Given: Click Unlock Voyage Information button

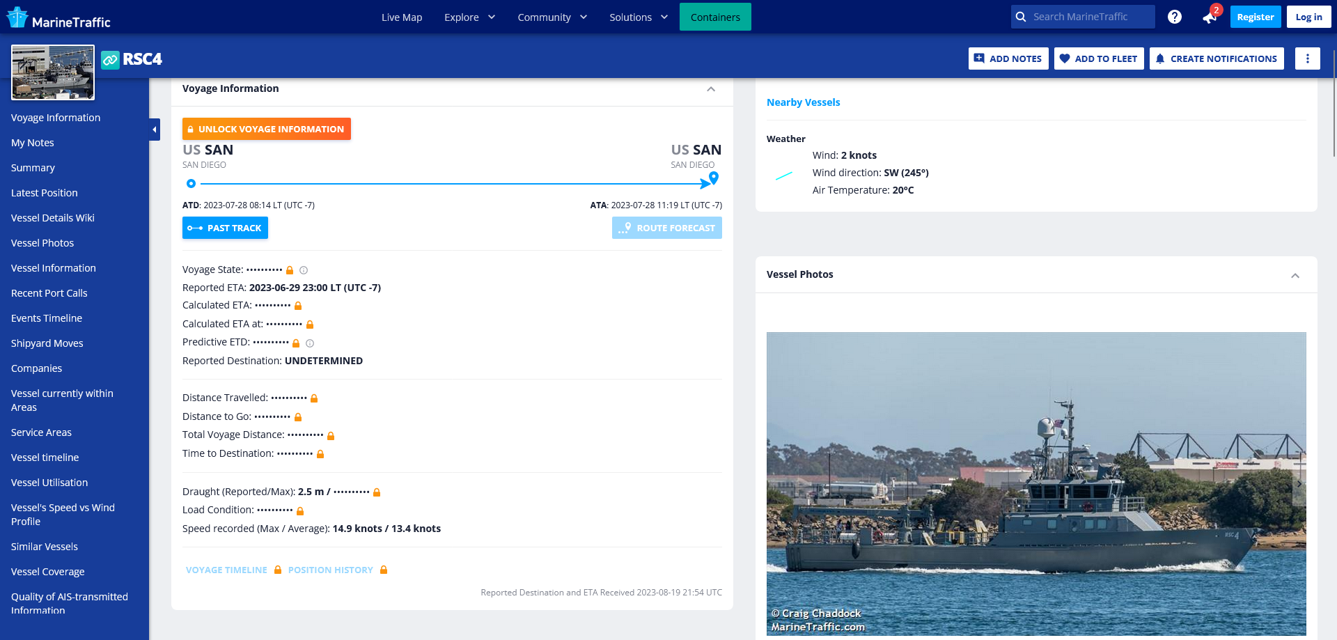Looking at the screenshot, I should coord(267,129).
